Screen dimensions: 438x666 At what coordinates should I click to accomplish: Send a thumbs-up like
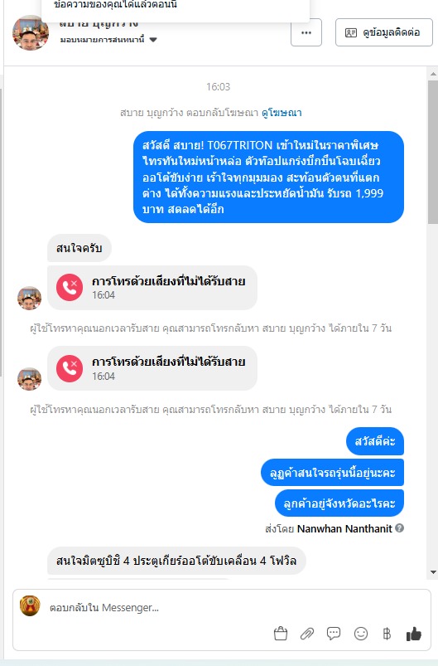coord(414,634)
